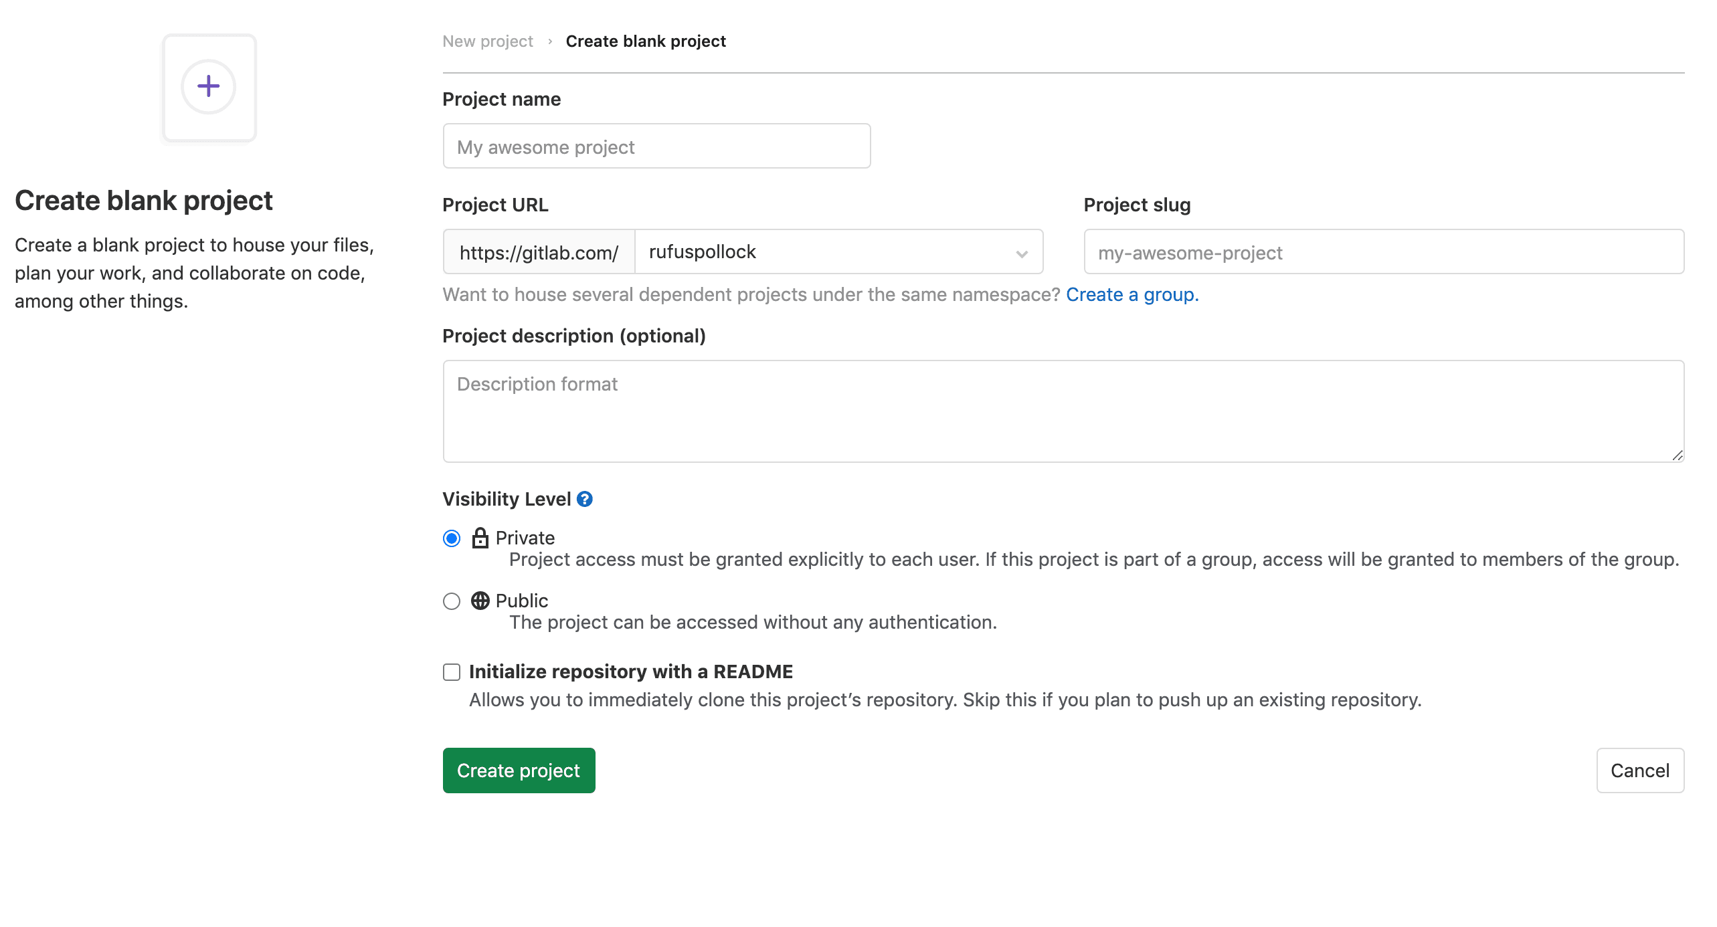Image resolution: width=1717 pixels, height=927 pixels.
Task: Go back to New project breadcrumb
Action: coord(488,41)
